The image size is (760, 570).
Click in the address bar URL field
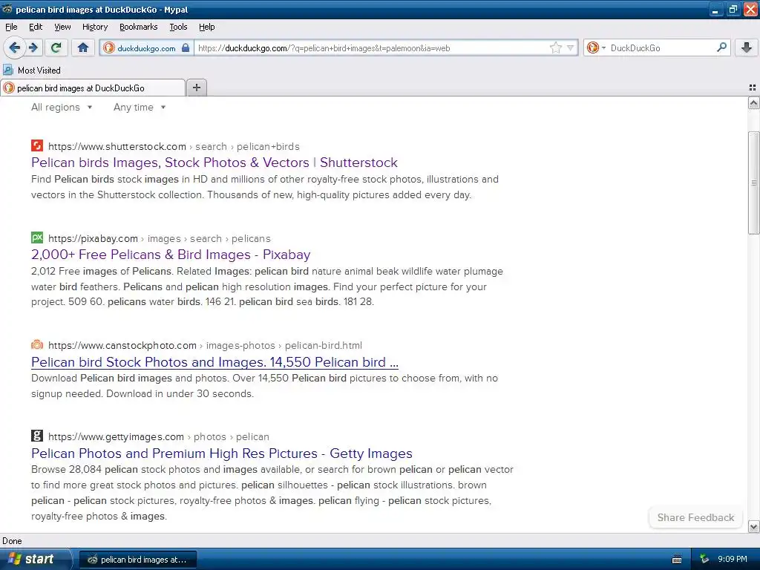point(371,48)
